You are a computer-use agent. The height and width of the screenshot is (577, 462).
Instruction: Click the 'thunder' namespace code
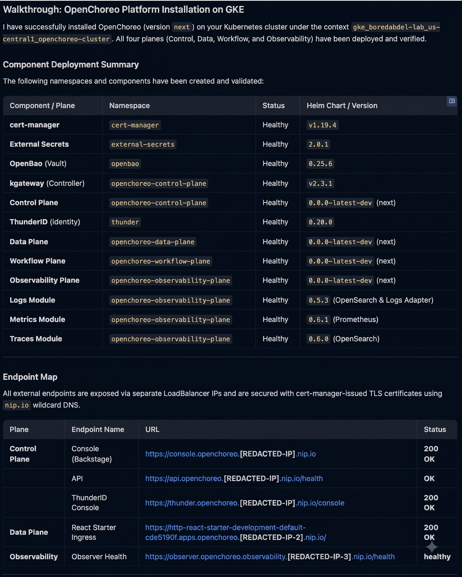pyautogui.click(x=125, y=222)
